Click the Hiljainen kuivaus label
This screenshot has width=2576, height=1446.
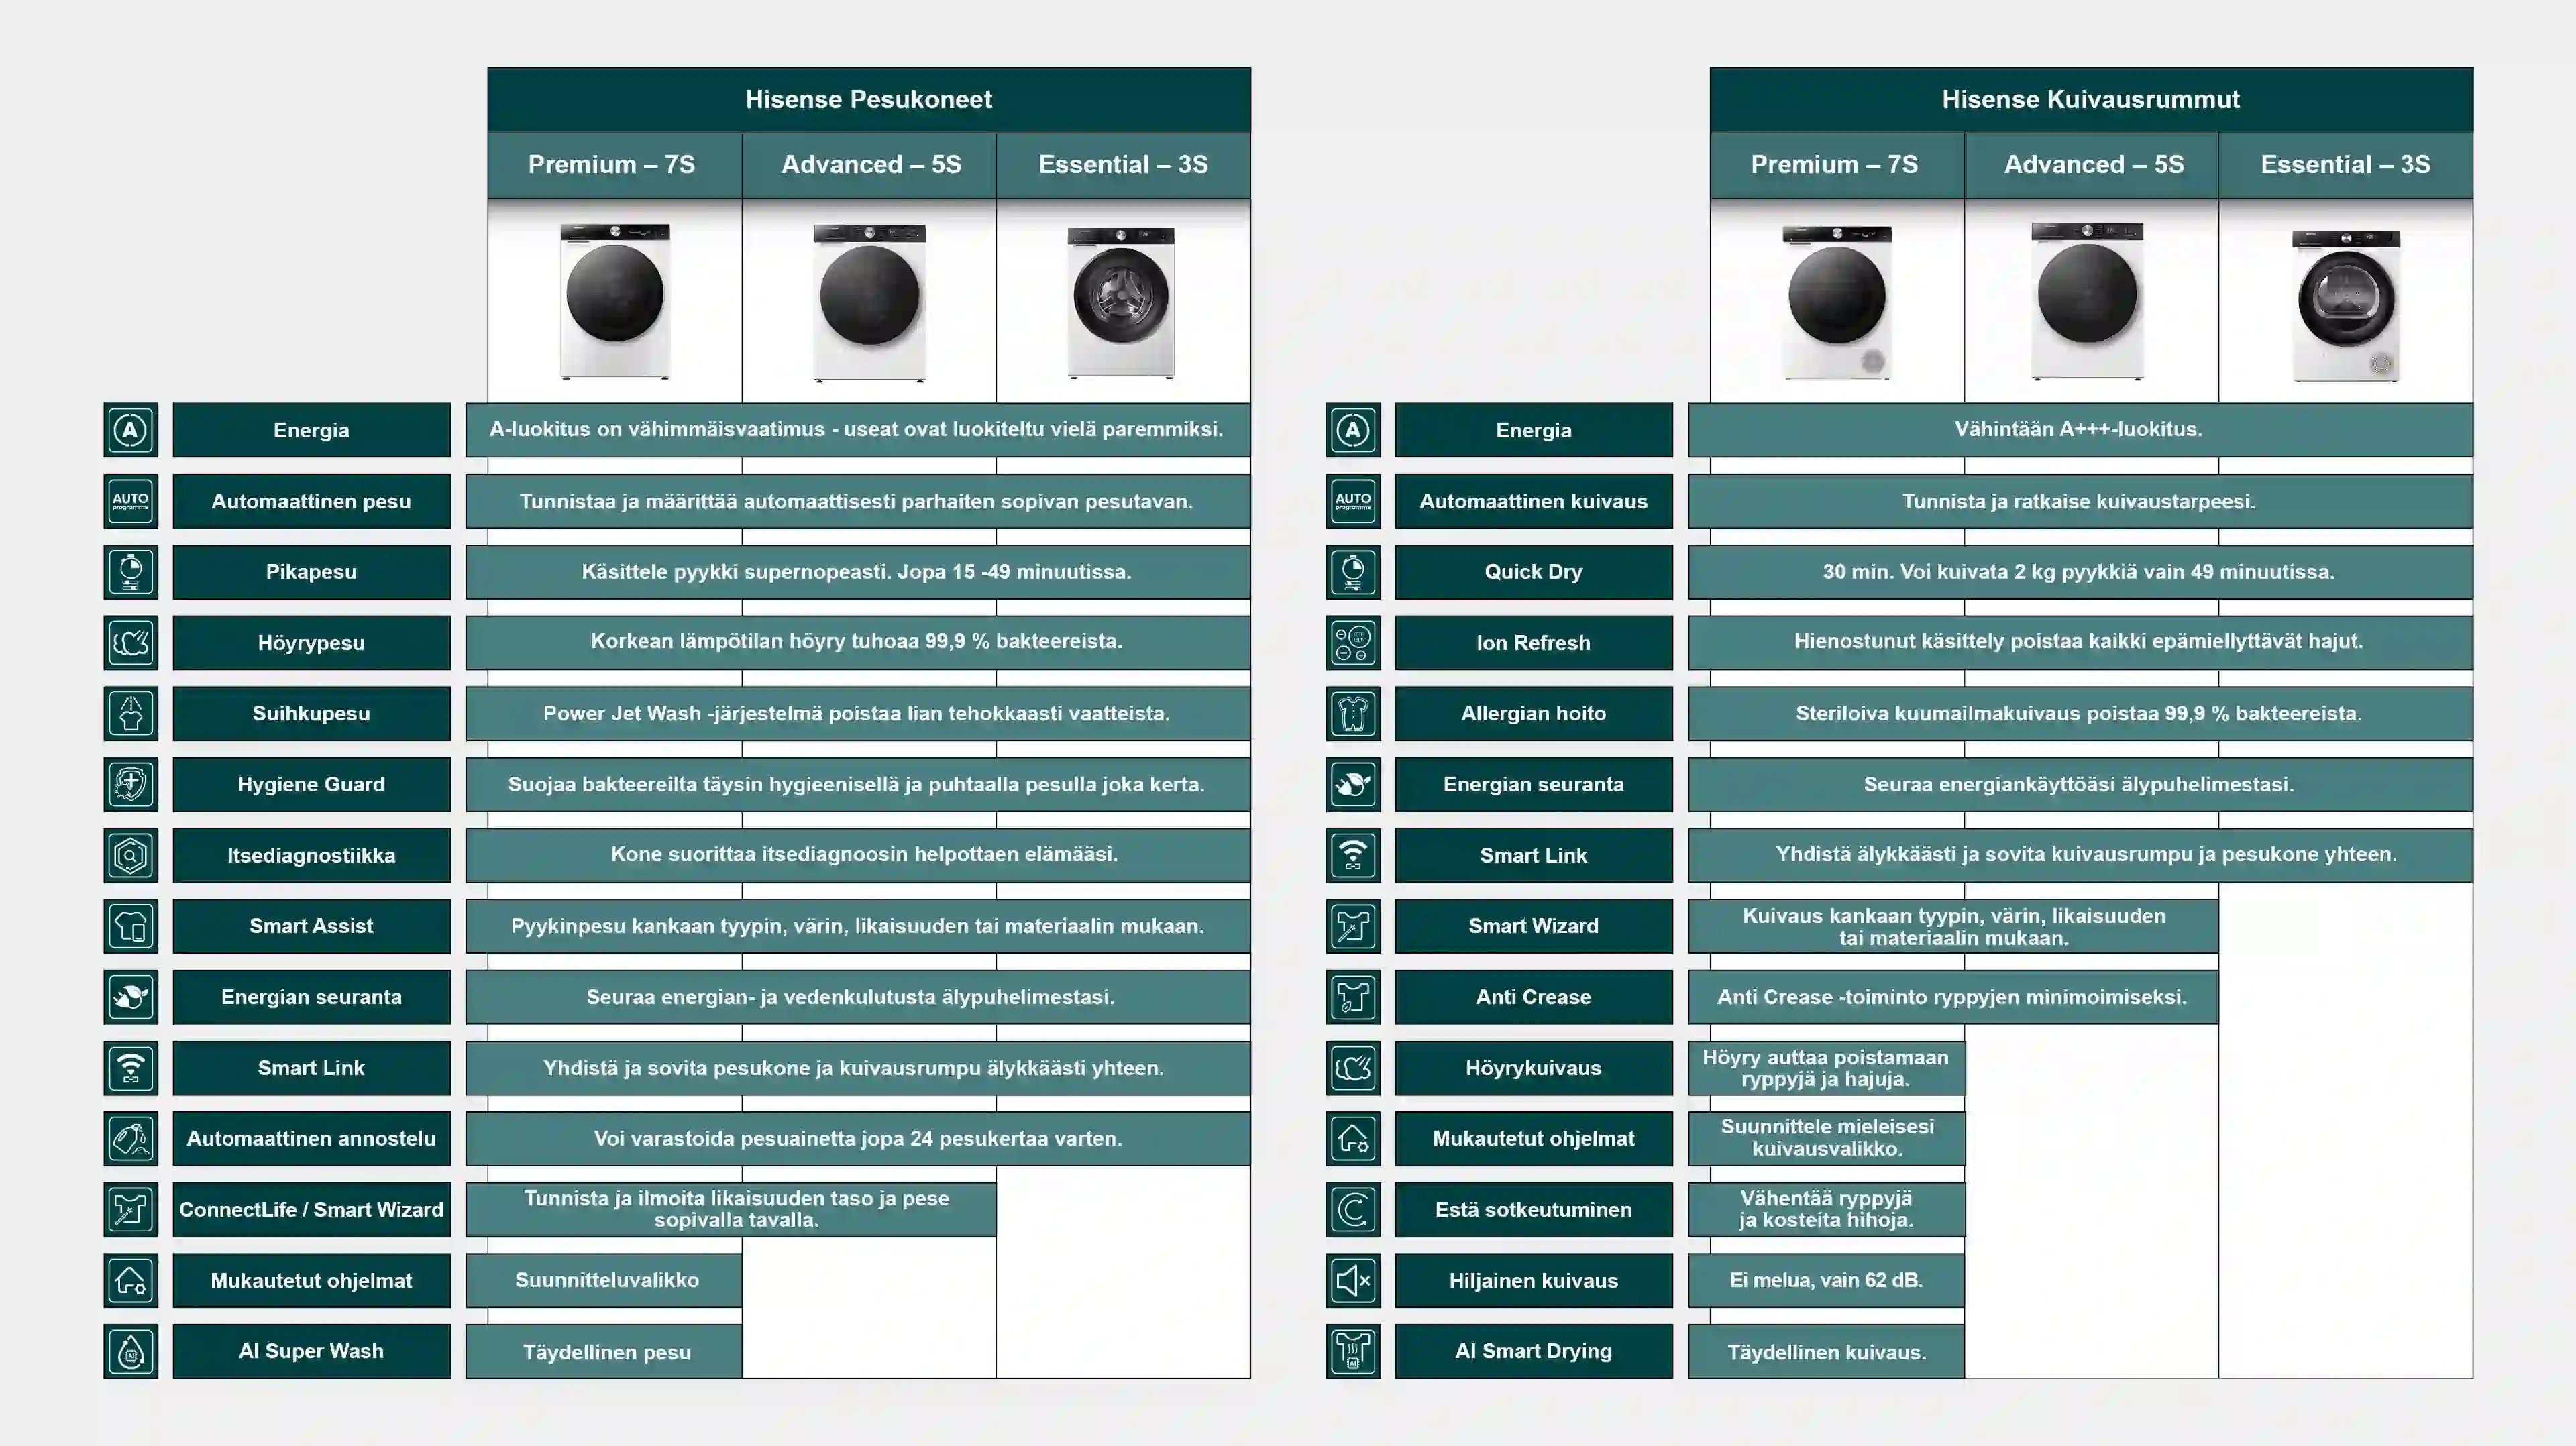(x=1533, y=1280)
